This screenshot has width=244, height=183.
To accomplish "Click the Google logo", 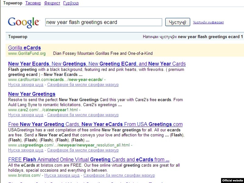I will (24, 23).
